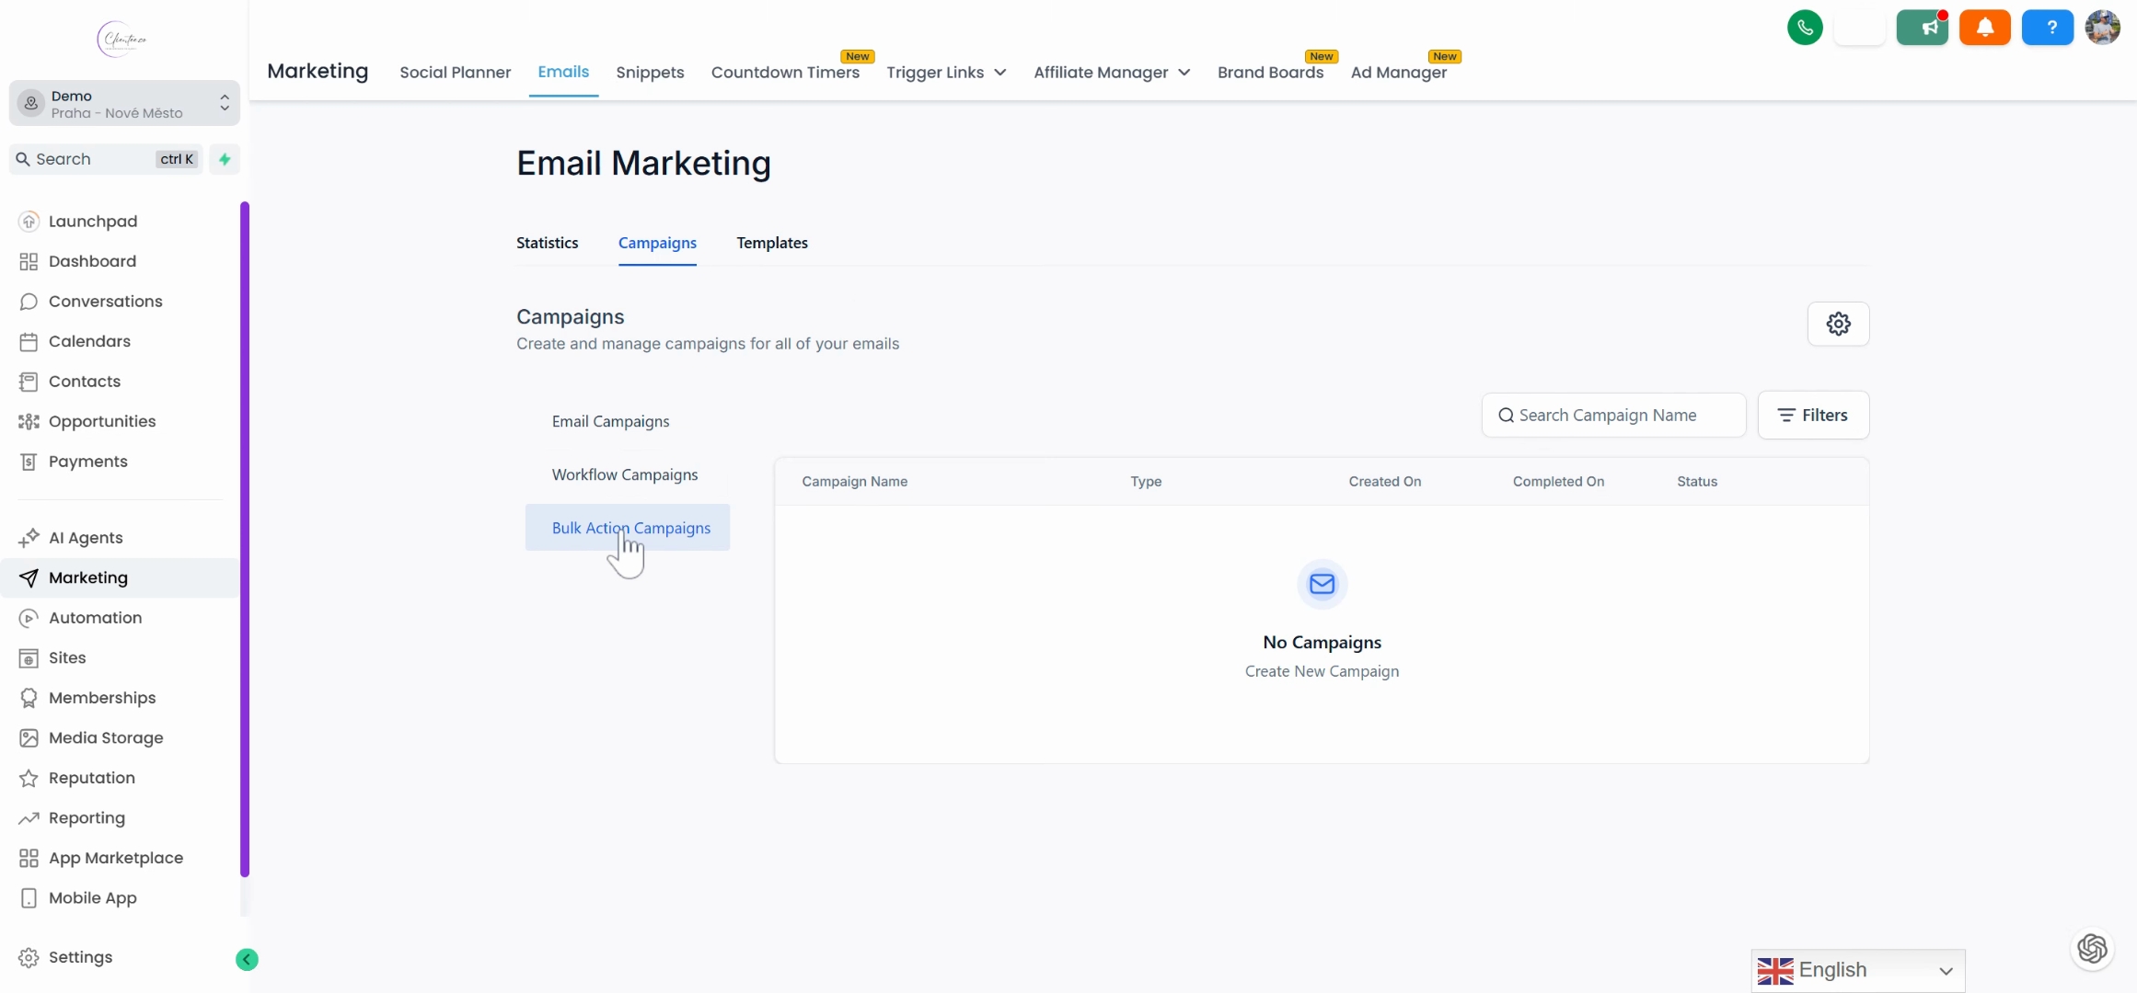This screenshot has width=2137, height=993.
Task: Open the Filters button
Action: coord(1812,415)
